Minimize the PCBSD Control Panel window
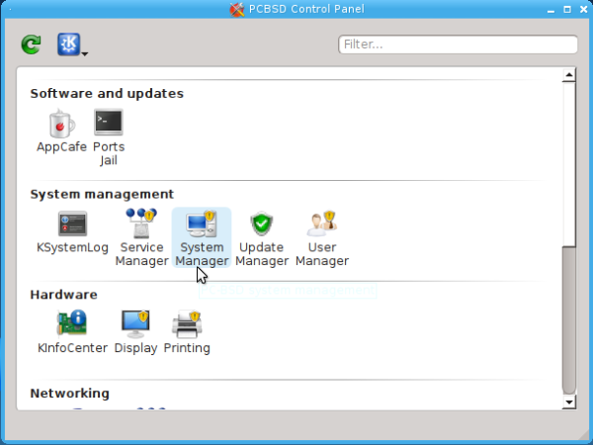The height and width of the screenshot is (445, 593). point(551,10)
